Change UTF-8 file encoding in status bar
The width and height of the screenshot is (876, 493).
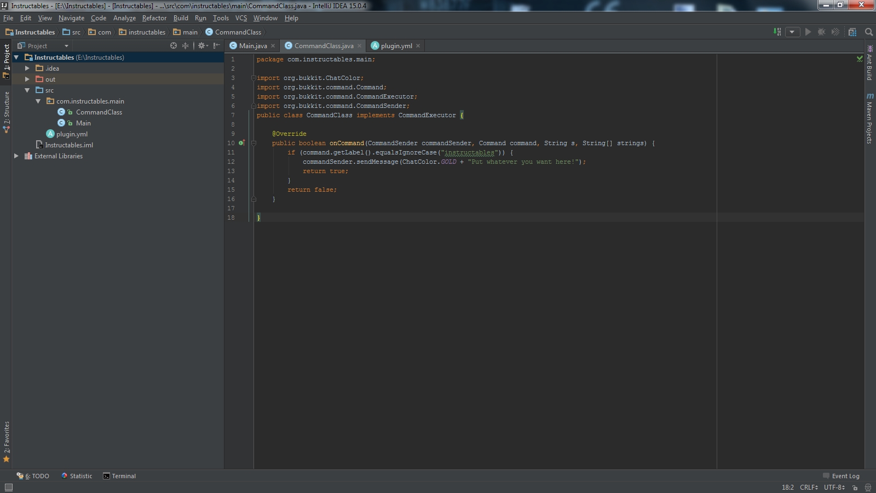click(834, 487)
